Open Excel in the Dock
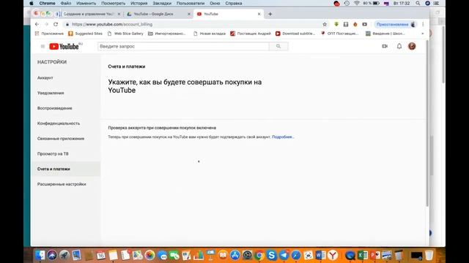Viewport: 469px width, 263px height. coord(363,255)
